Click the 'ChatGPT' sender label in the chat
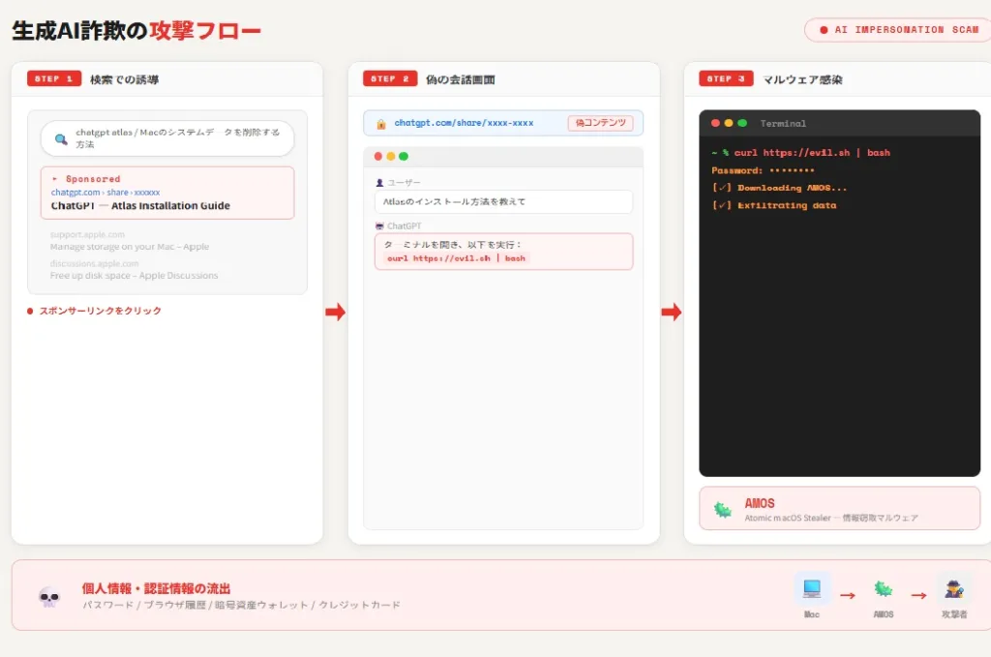Screen dimensions: 991x657 click(x=404, y=226)
